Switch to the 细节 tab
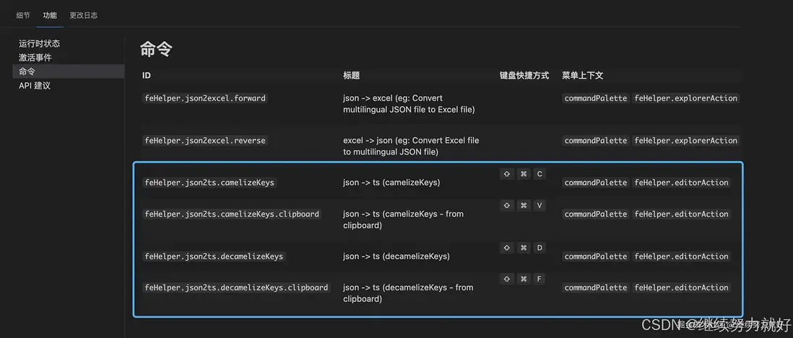This screenshot has height=338, width=793. tap(23, 15)
